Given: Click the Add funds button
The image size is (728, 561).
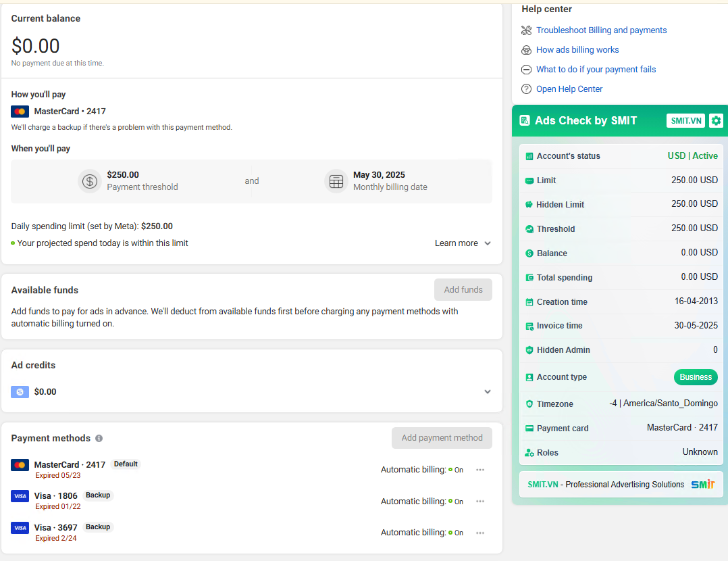Looking at the screenshot, I should coord(463,289).
